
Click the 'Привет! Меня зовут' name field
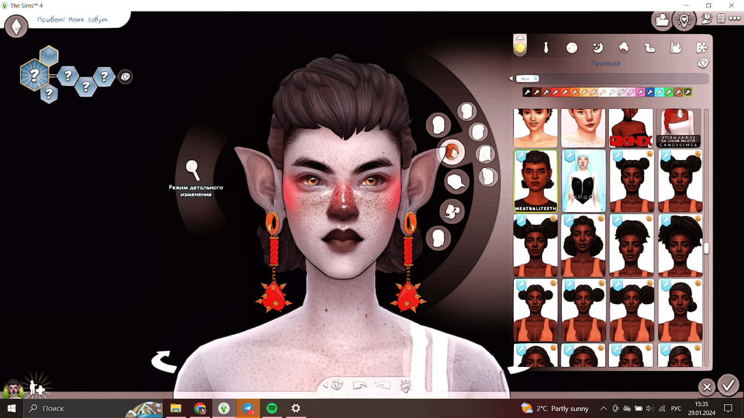click(x=74, y=20)
